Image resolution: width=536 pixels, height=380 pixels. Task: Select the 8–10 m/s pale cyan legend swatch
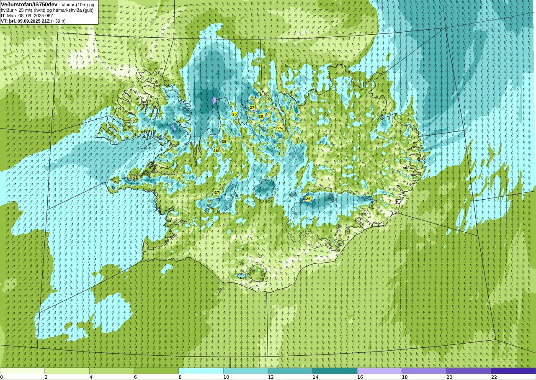[x=201, y=371]
